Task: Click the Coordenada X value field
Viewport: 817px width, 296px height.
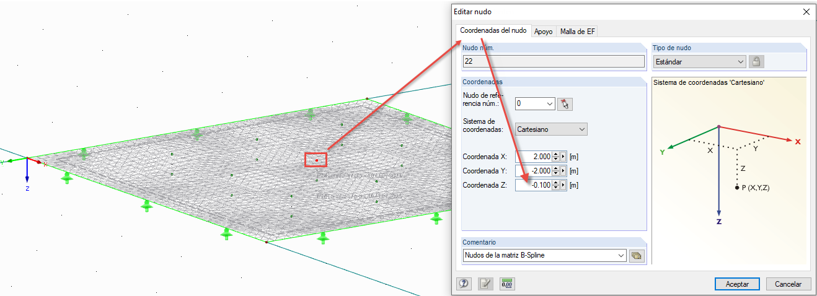Action: click(x=532, y=157)
